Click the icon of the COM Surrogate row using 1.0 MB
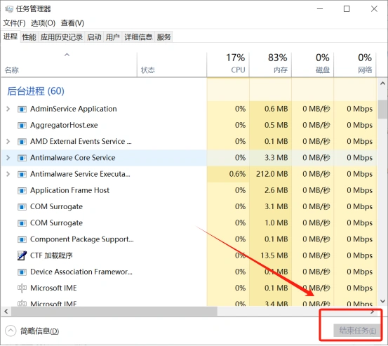The height and width of the screenshot is (346, 388). pyautogui.click(x=22, y=223)
